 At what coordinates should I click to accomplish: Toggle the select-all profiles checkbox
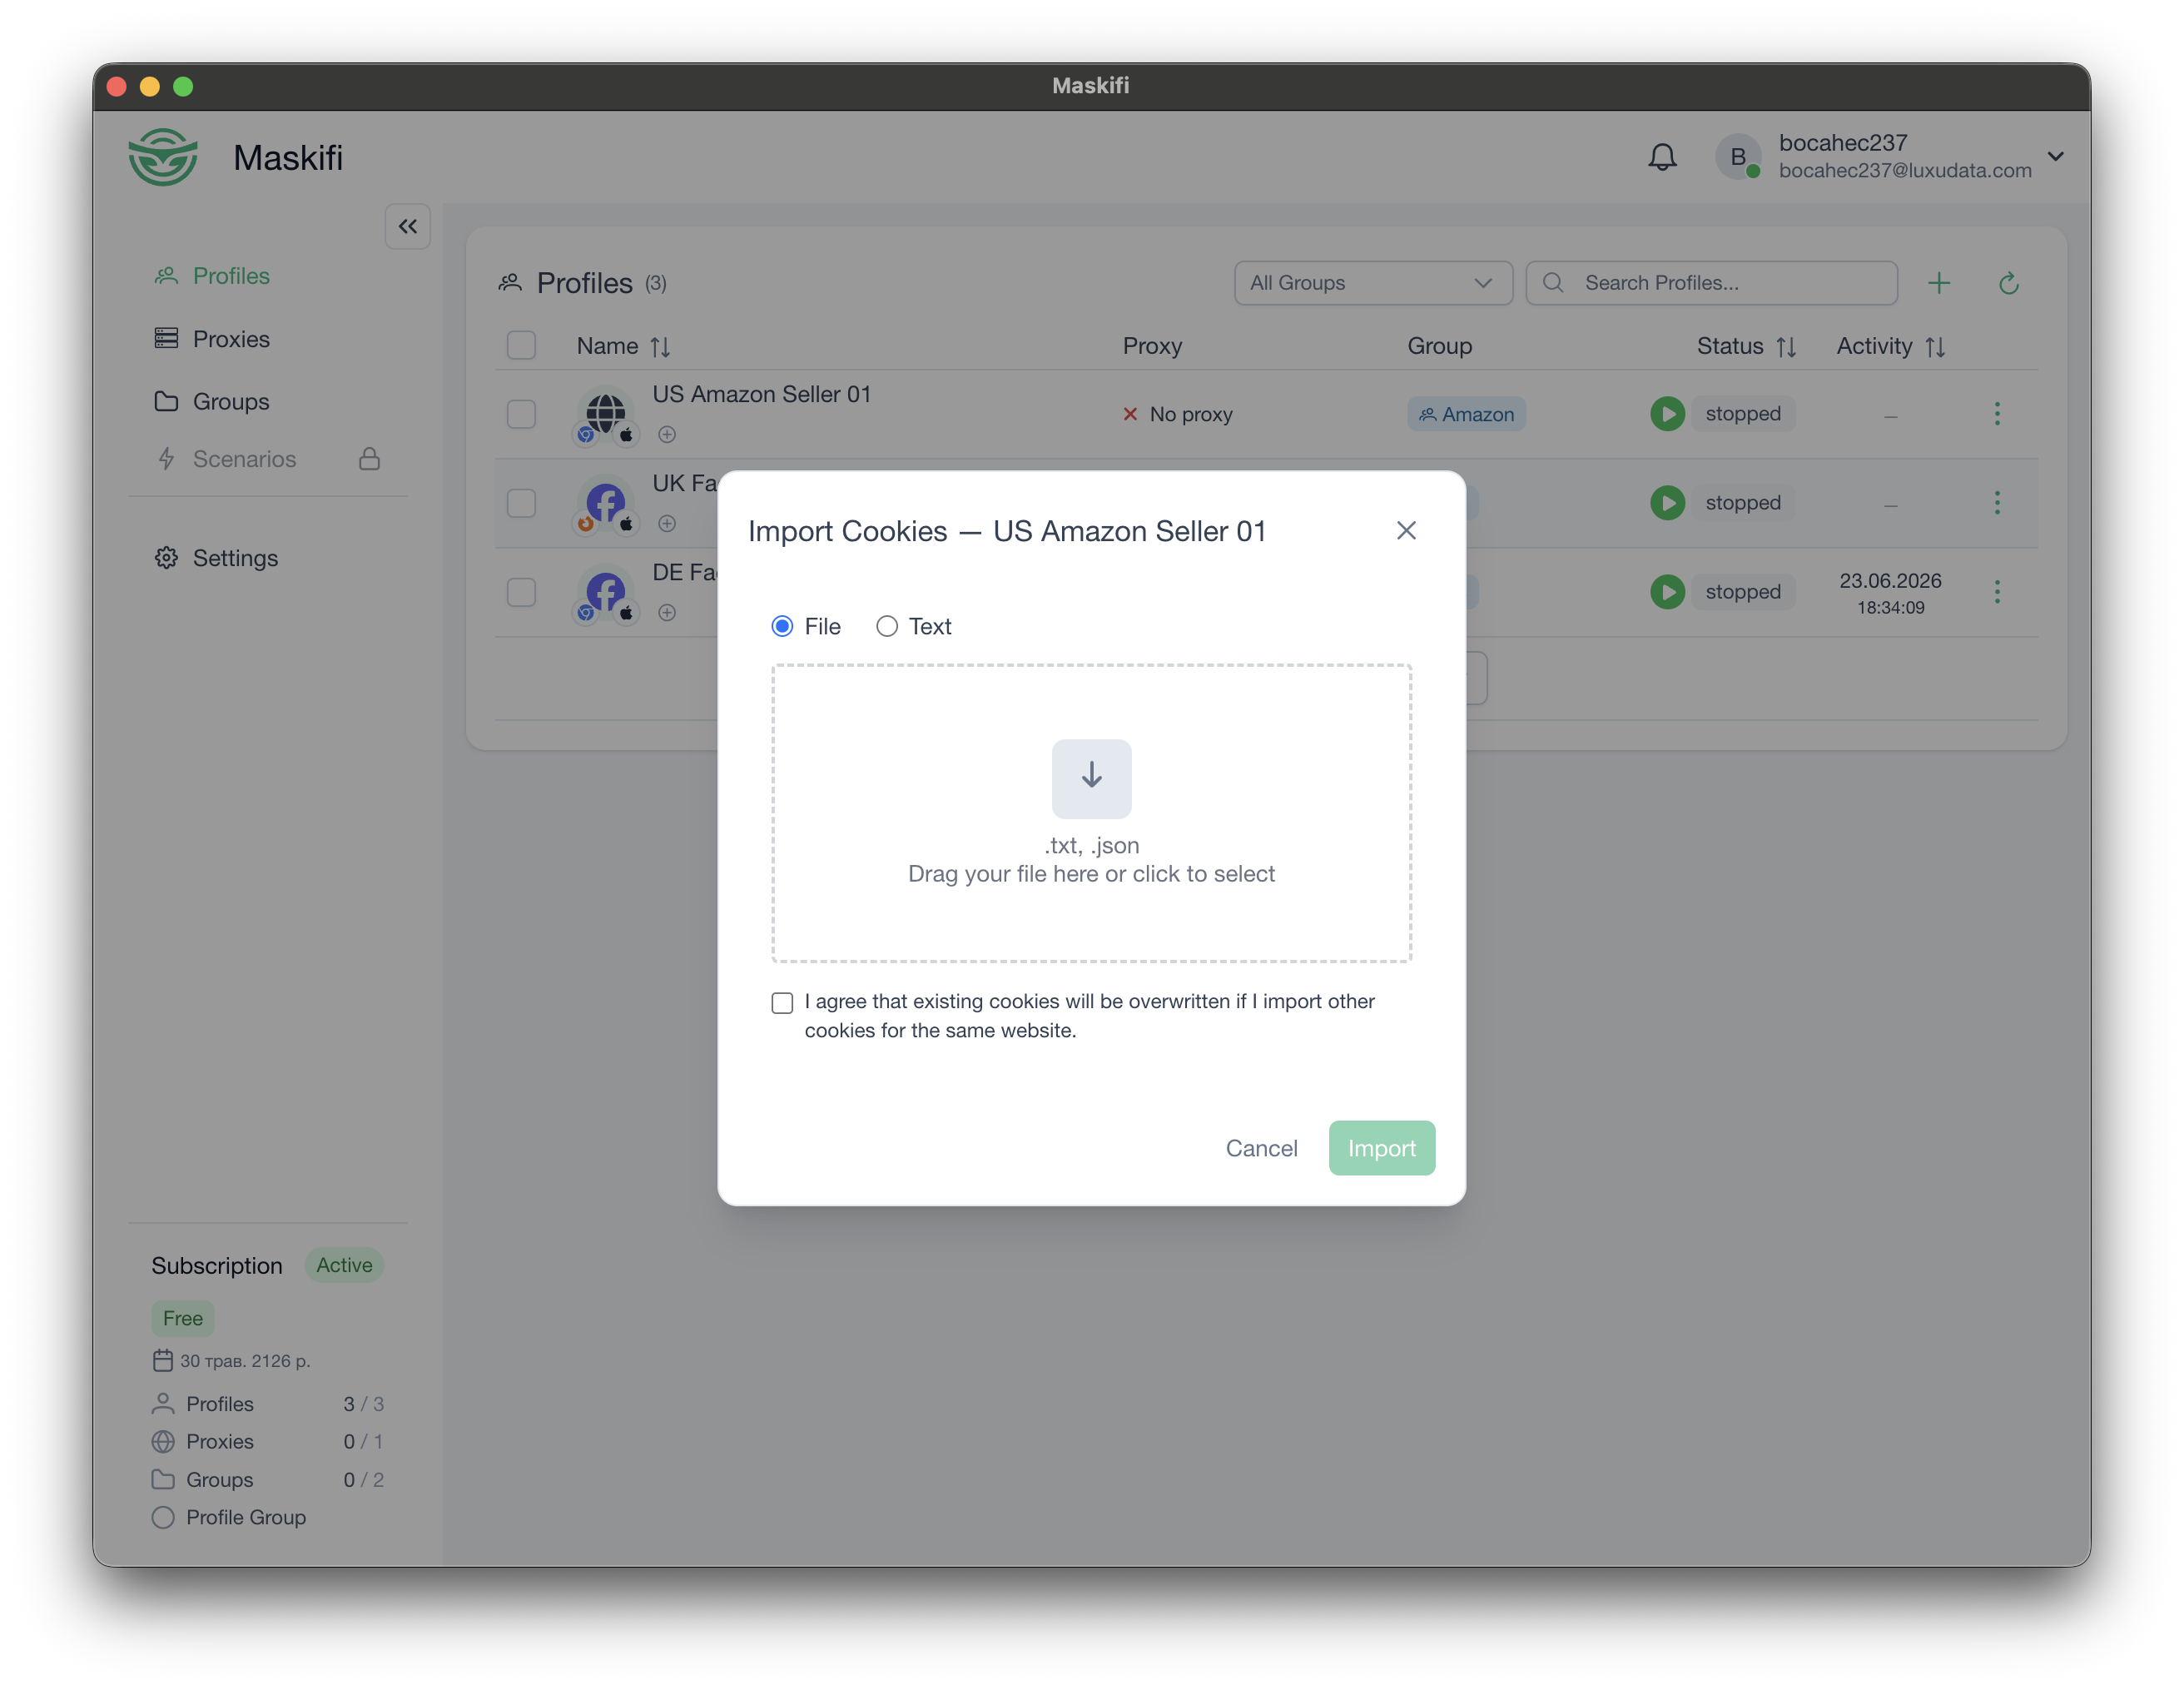pyautogui.click(x=521, y=346)
